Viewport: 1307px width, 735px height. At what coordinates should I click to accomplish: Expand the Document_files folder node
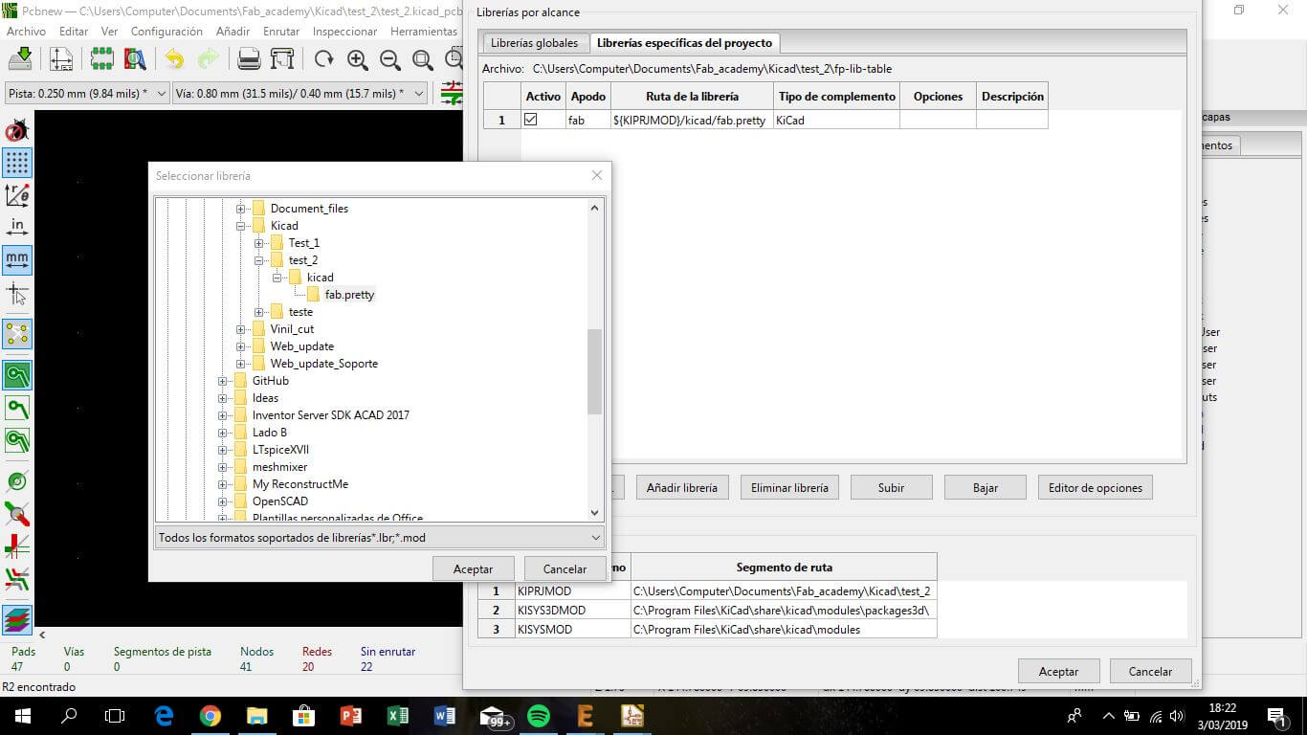pos(240,209)
